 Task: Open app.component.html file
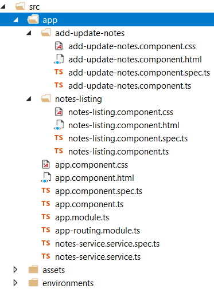click(x=95, y=178)
